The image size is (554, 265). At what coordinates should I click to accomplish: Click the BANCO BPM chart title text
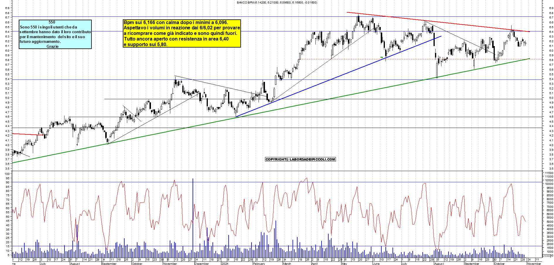[x=277, y=3]
